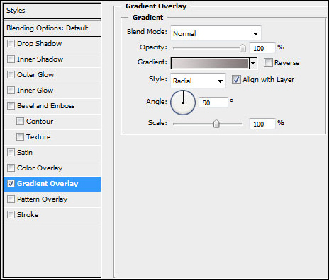
Task: Tick the Stroke checkbox
Action: click(x=11, y=215)
